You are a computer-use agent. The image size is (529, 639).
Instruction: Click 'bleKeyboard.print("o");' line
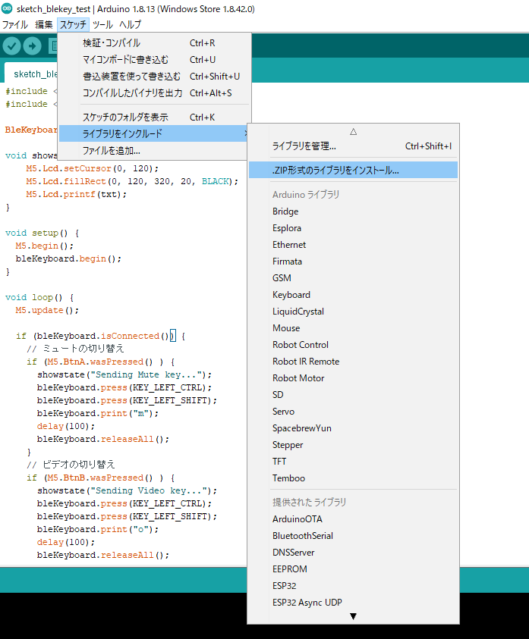98,529
